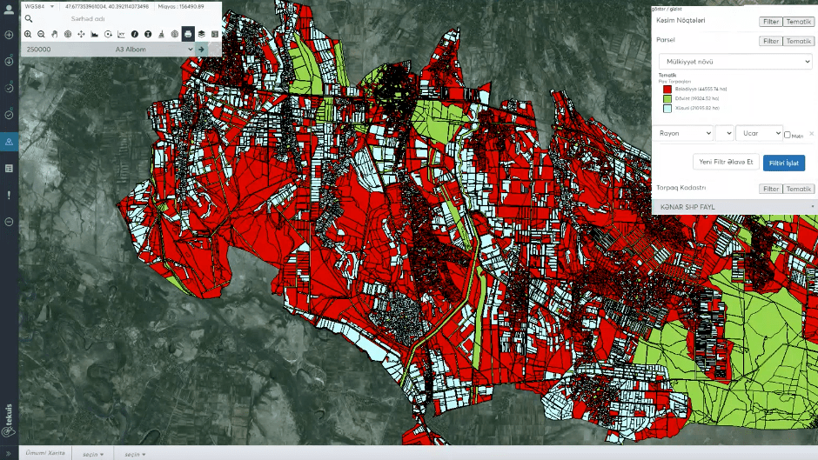Image resolution: width=818 pixels, height=460 pixels.
Task: Click the broom clear tool
Action: 161,34
